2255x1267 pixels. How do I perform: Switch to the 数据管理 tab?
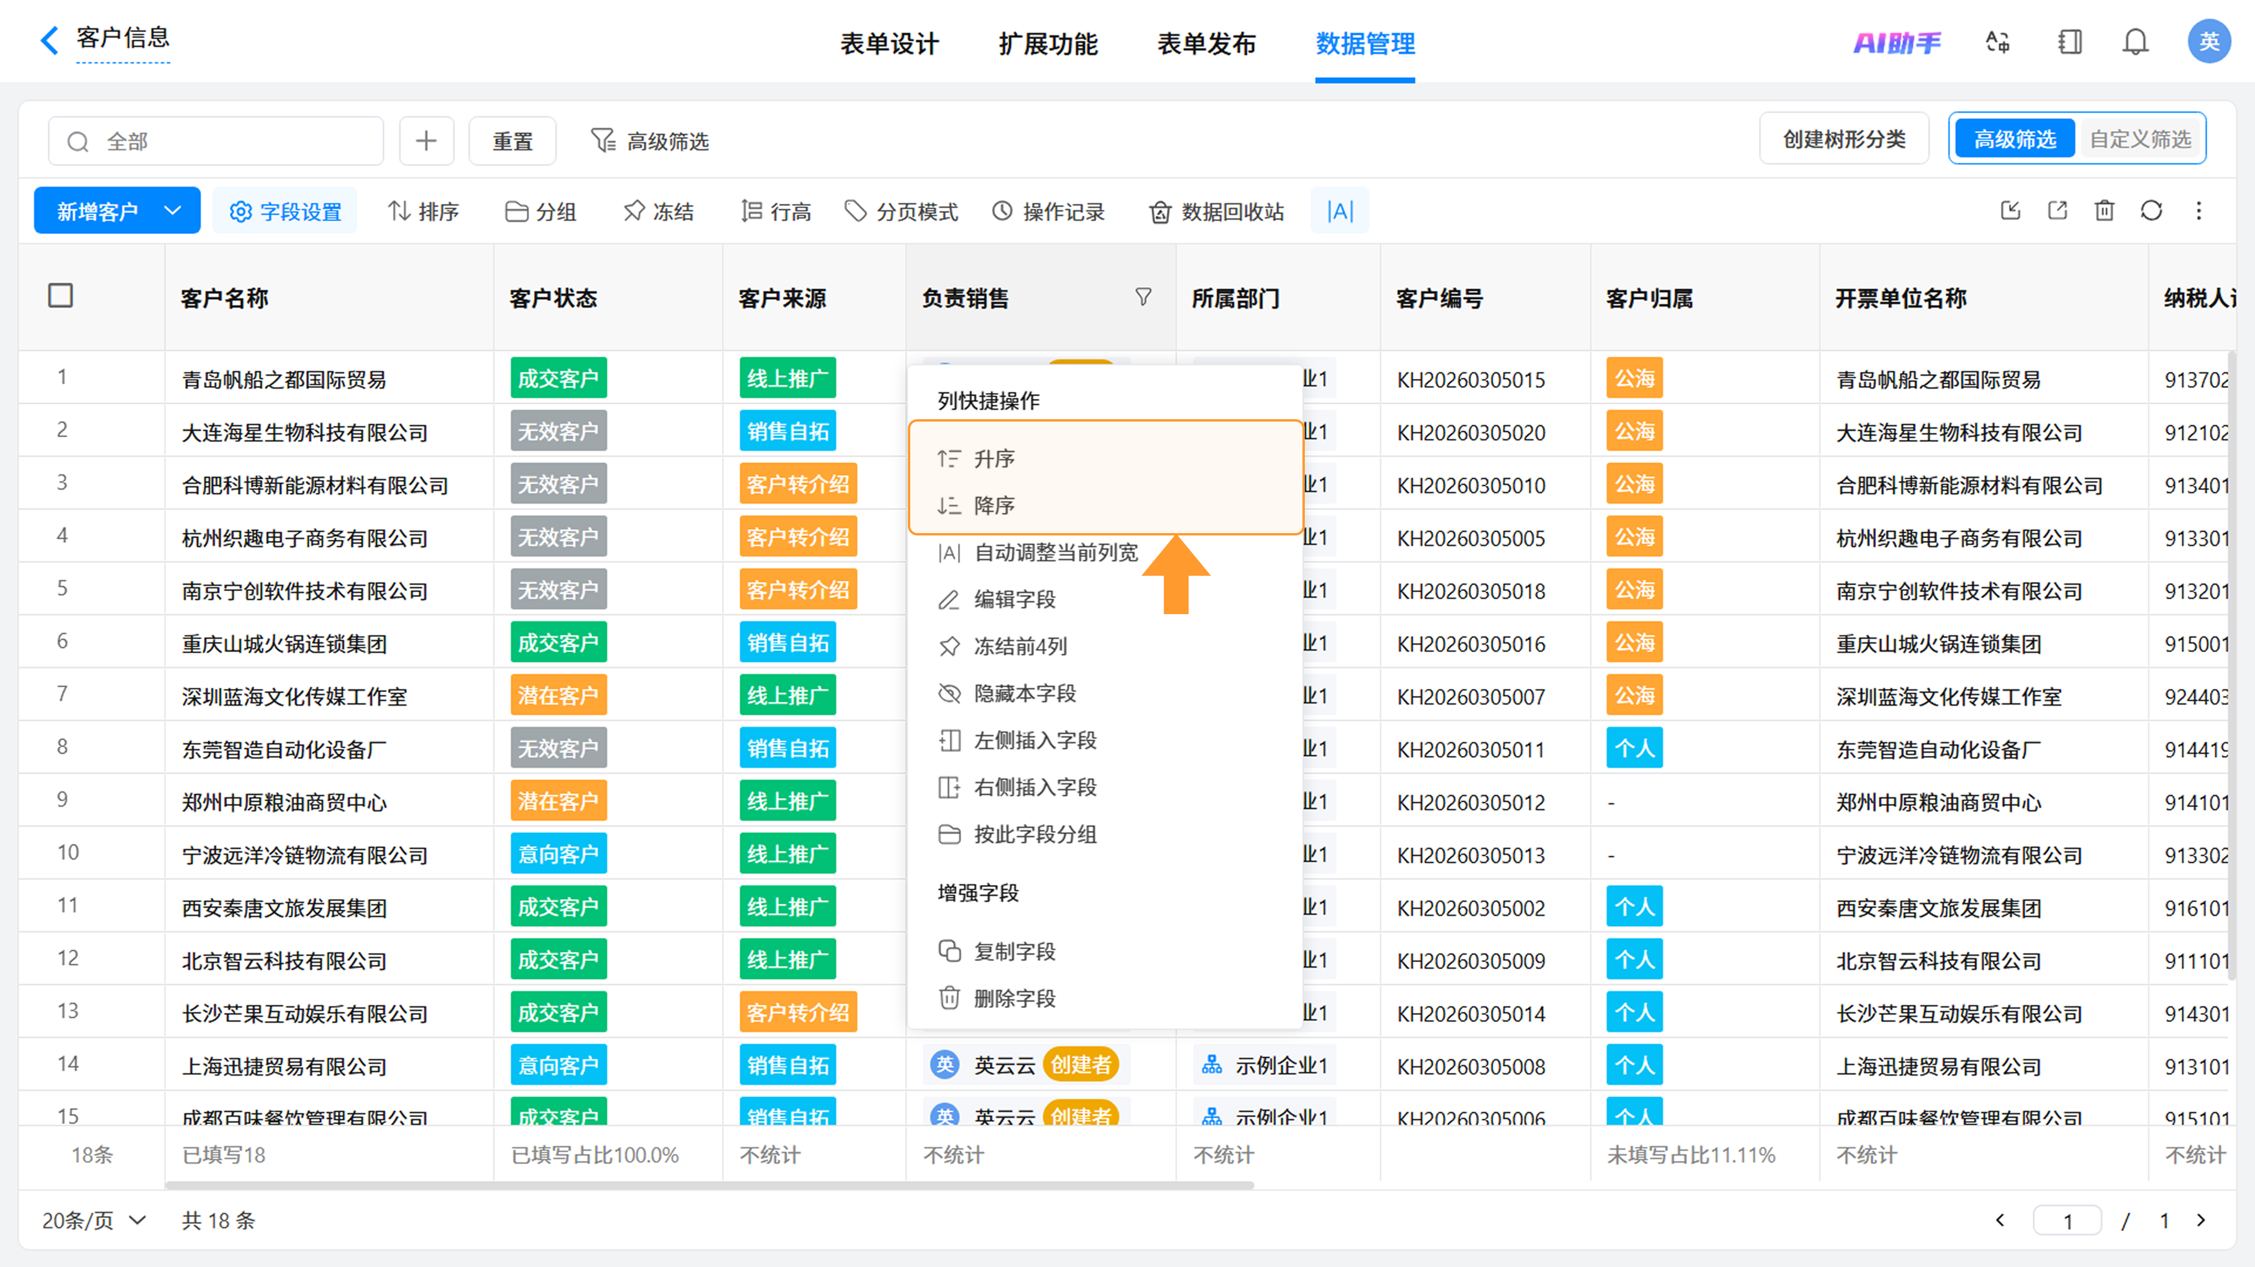click(x=1365, y=43)
